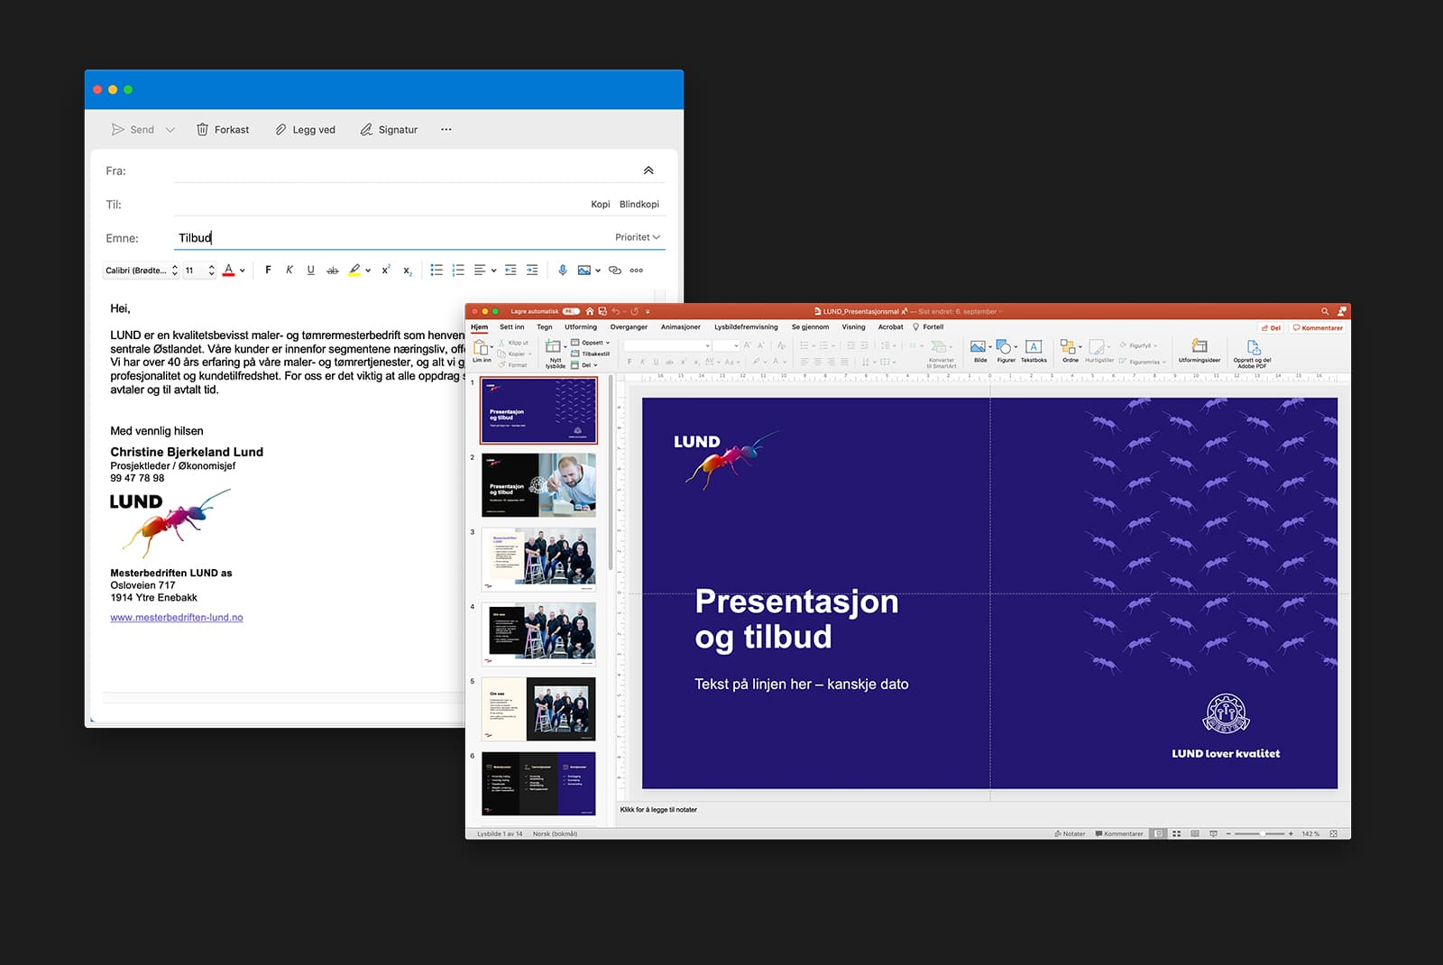Click the Nytt lysbilde icon

click(553, 347)
